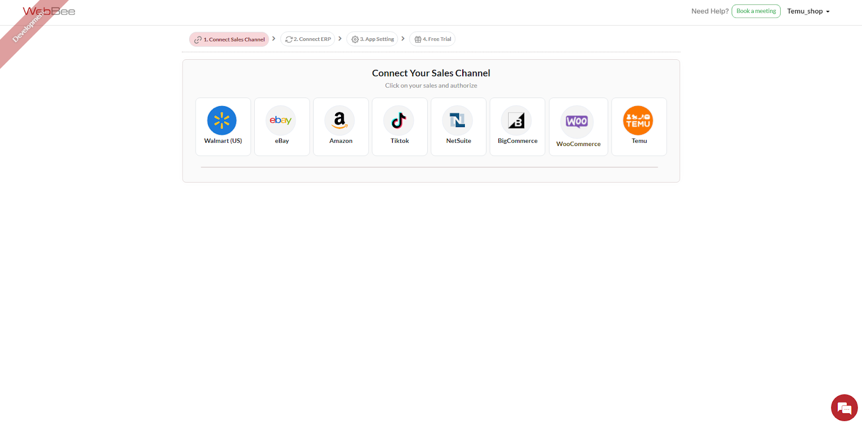Click the BigCommerce label text
This screenshot has height=423, width=862.
tap(518, 141)
